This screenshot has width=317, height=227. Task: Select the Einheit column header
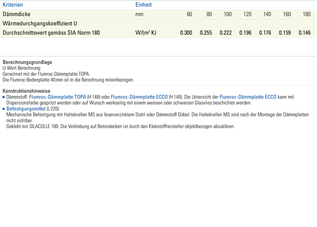pos(144,5)
